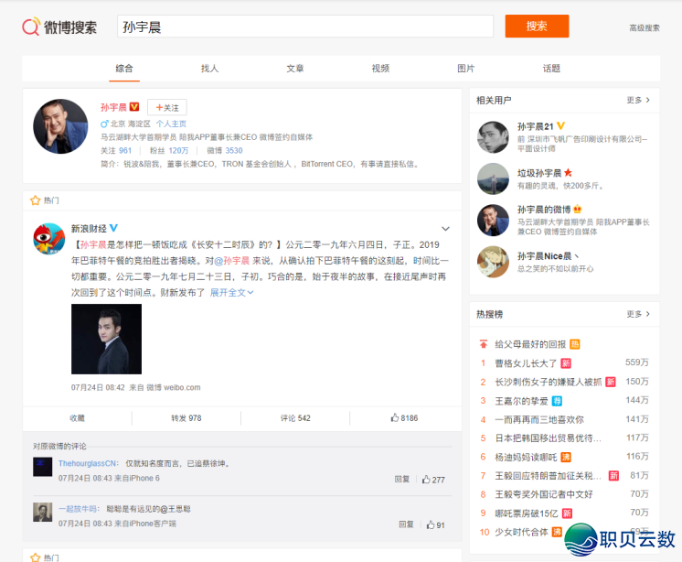Open 孙宇晨的微博 user avatar

coord(493,220)
